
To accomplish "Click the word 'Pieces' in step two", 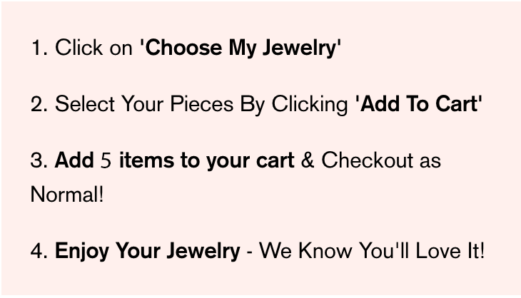I will 202,104.
